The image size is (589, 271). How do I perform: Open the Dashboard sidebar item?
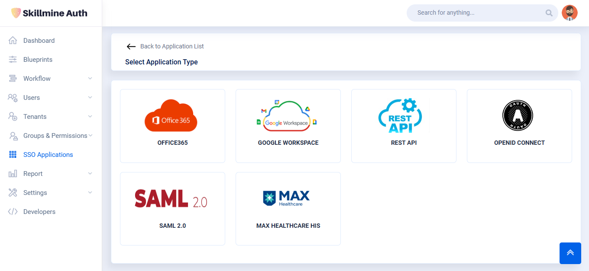[x=39, y=41]
